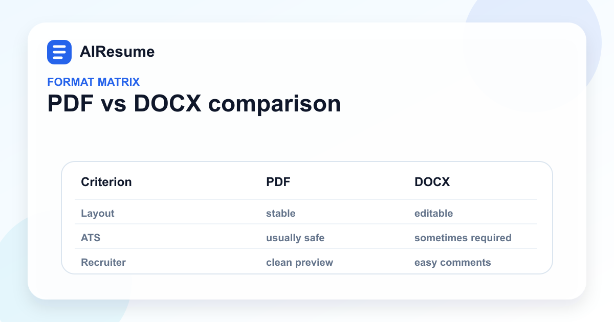Click the AIResume logo icon
This screenshot has height=322, width=614.
click(59, 52)
